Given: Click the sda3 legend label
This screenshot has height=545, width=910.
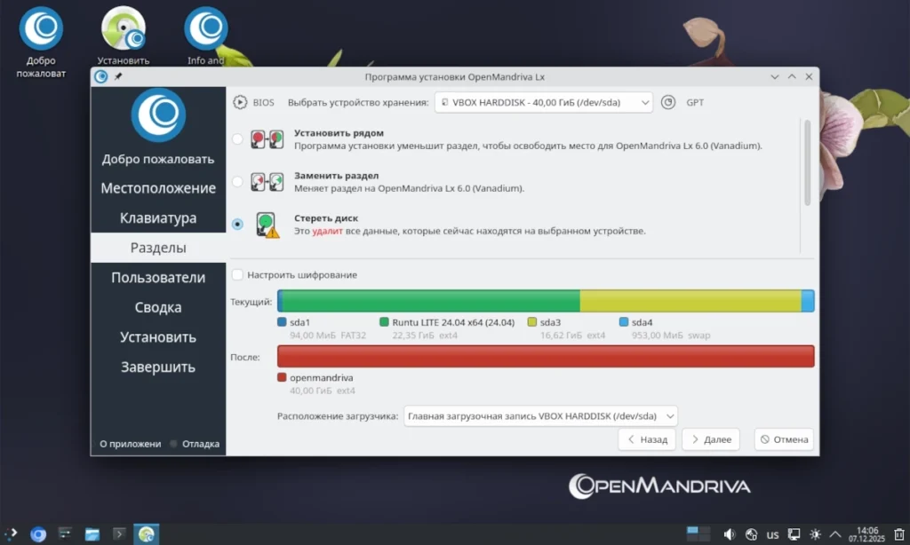Looking at the screenshot, I should click(x=550, y=322).
